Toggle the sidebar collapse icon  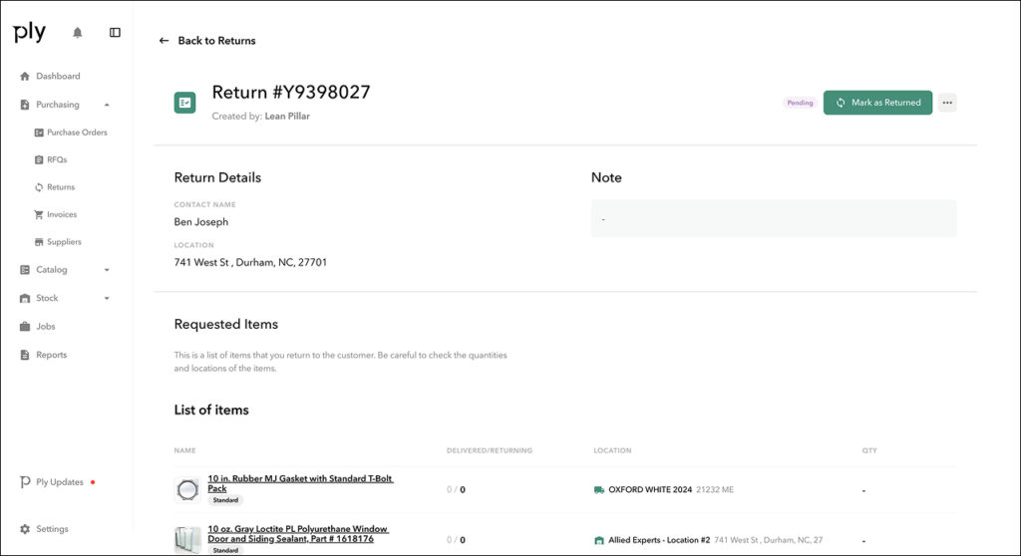click(115, 33)
